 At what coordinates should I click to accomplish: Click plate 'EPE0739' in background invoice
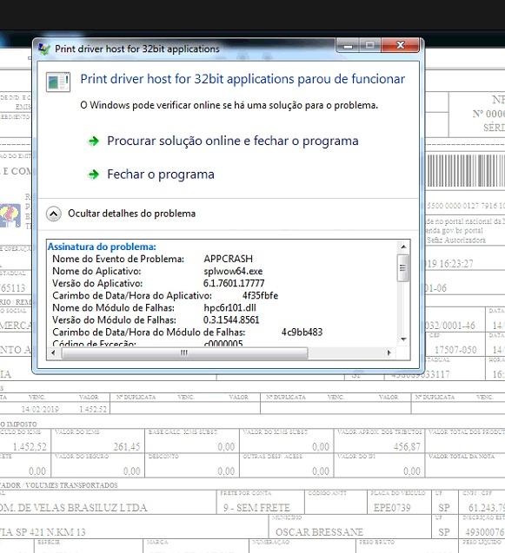point(392,508)
